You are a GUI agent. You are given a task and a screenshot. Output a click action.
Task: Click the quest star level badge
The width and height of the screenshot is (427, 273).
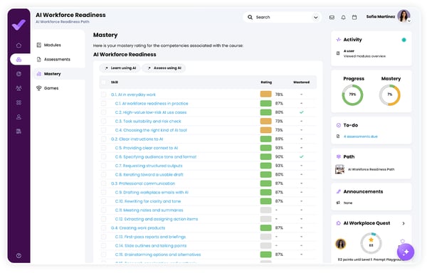[371, 243]
